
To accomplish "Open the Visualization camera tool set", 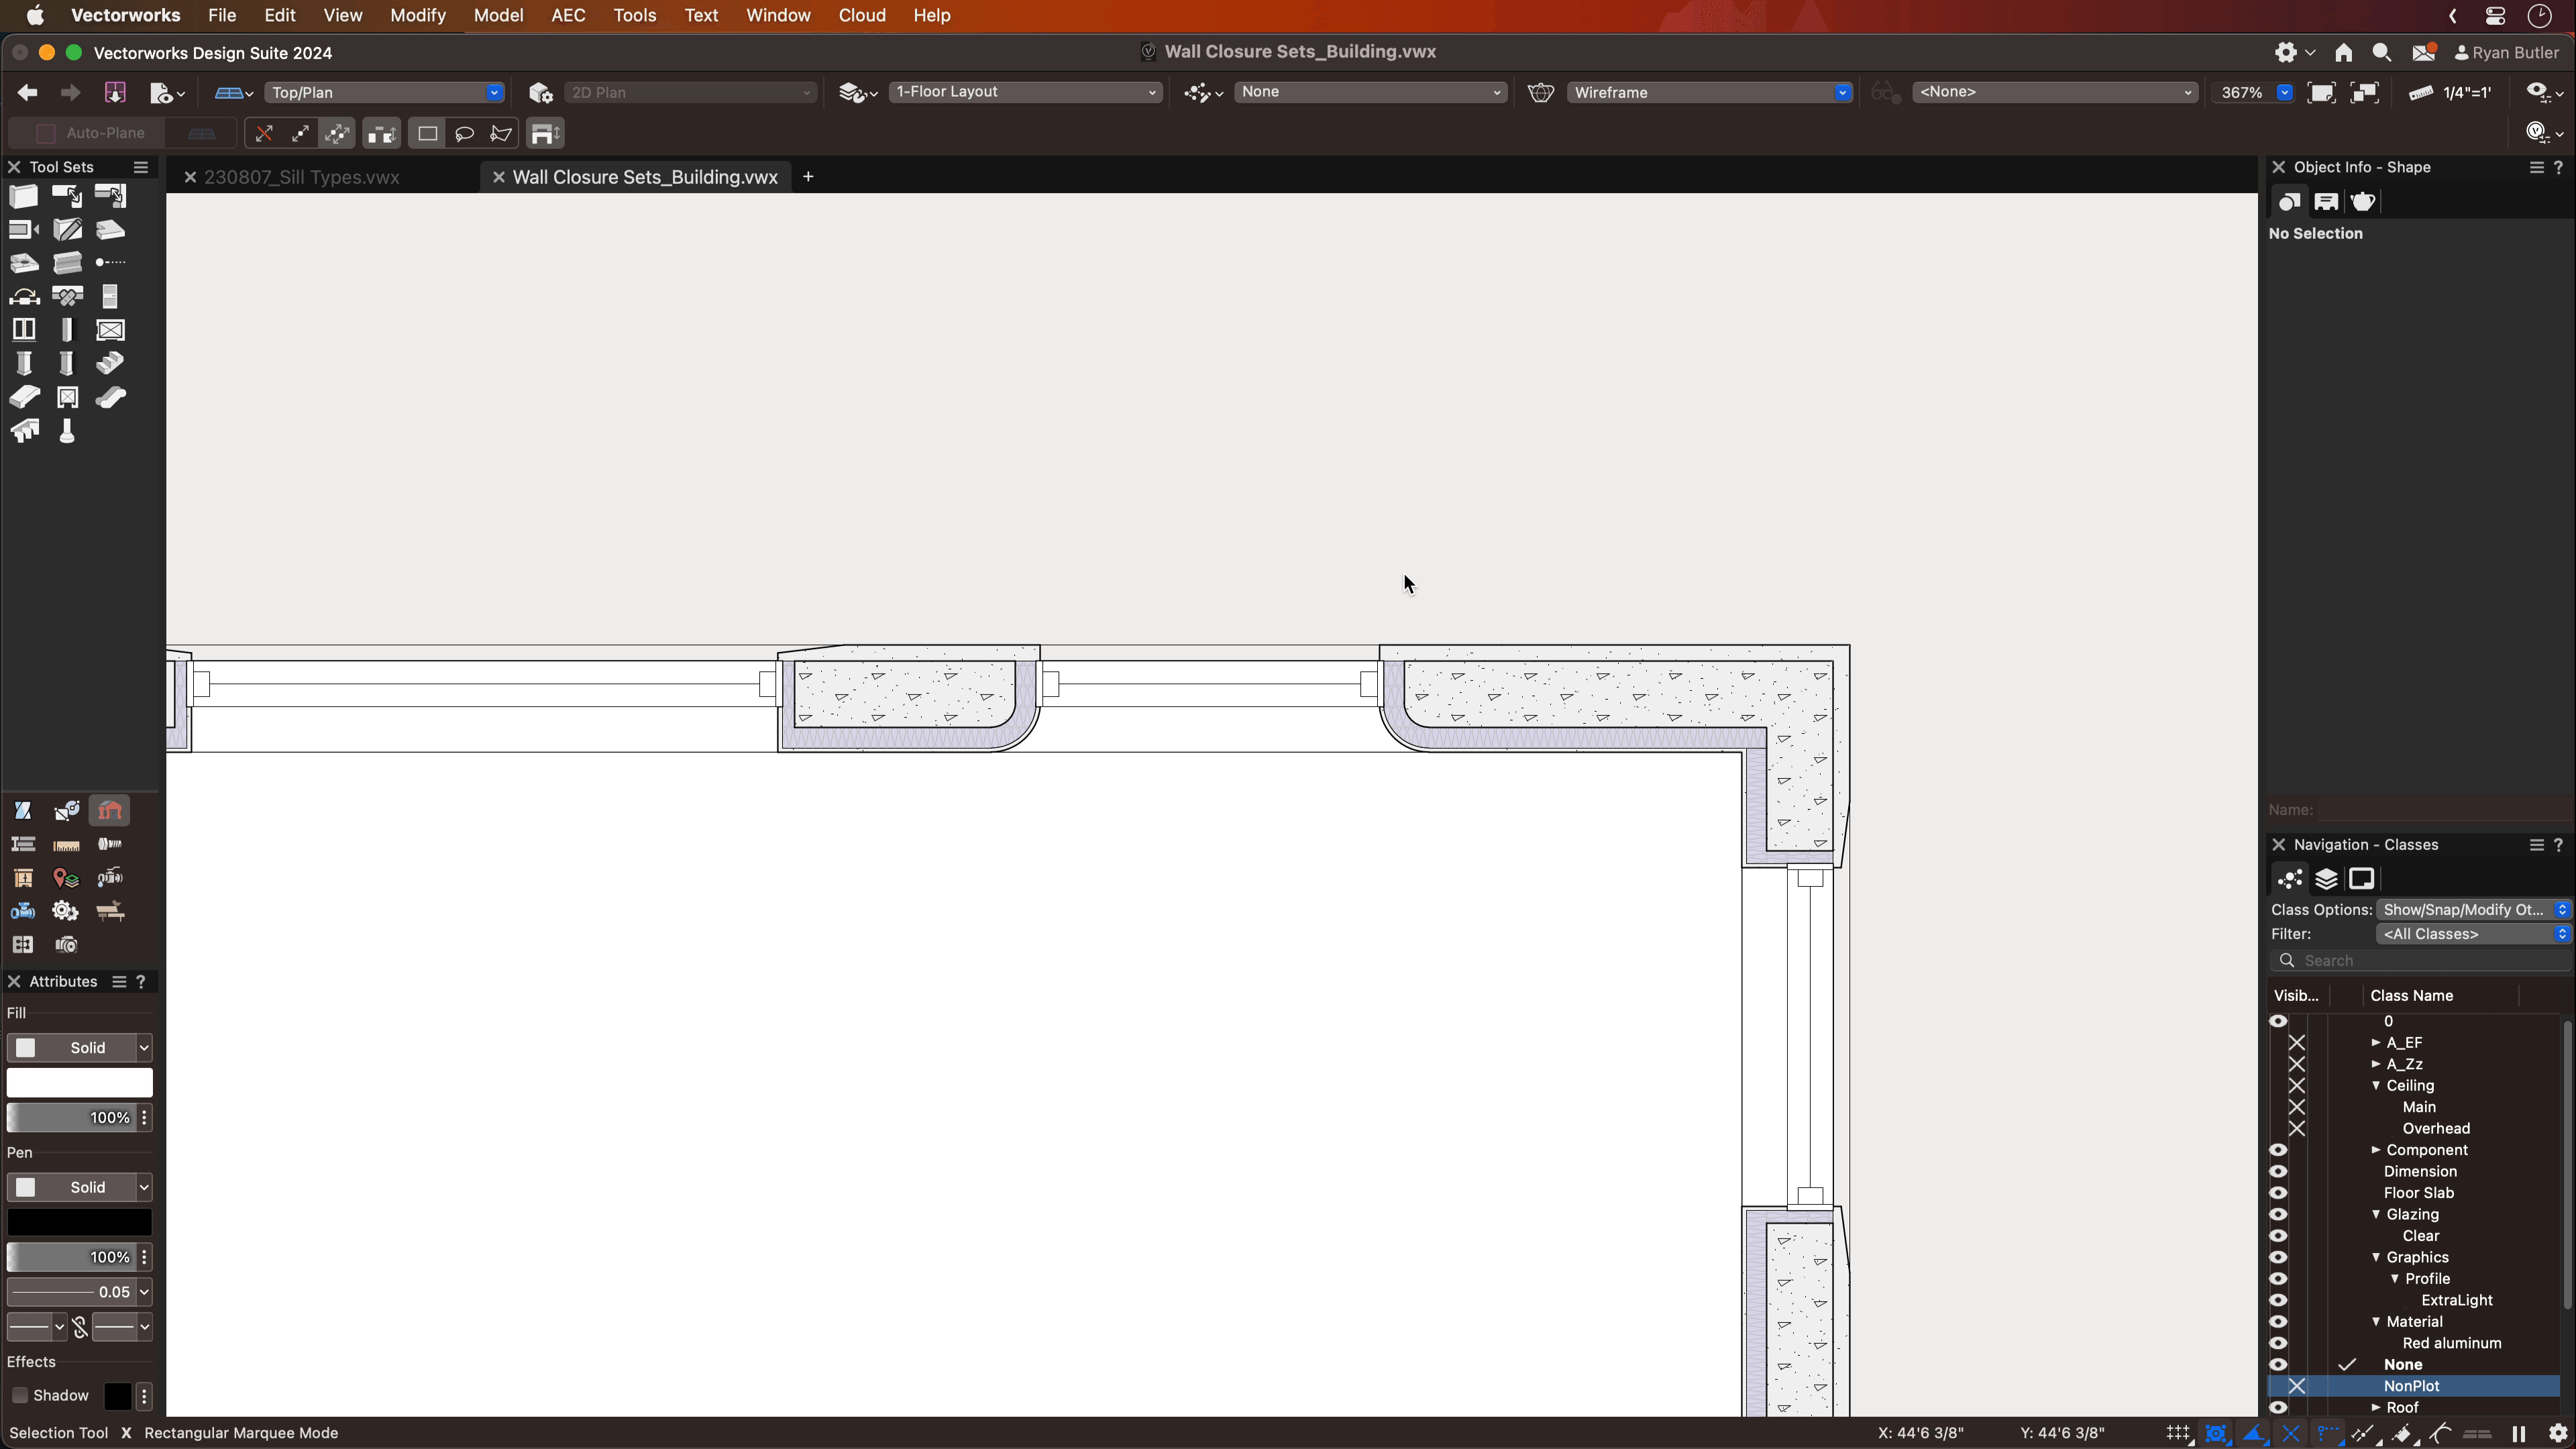I will 67,945.
